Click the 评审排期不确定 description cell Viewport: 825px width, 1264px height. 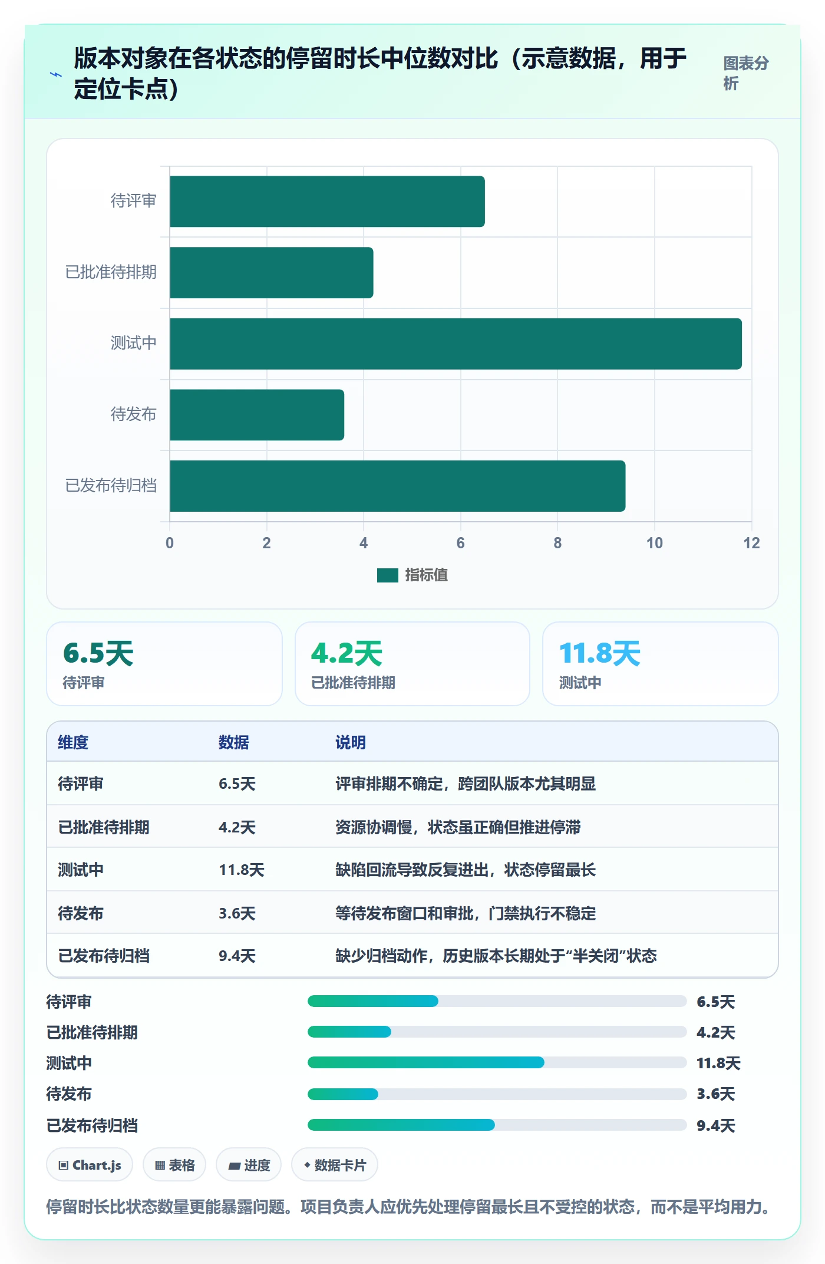click(x=466, y=784)
